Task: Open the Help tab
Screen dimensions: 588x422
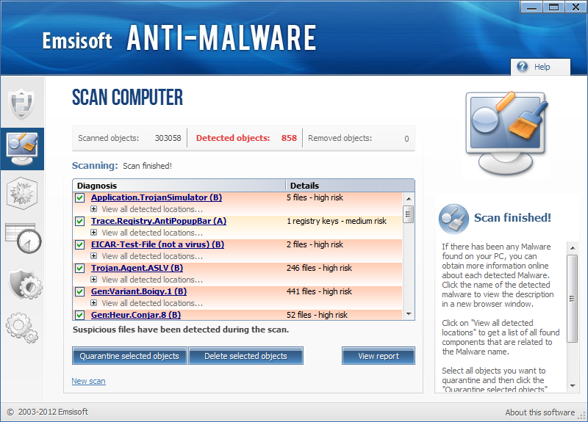Action: tap(540, 67)
